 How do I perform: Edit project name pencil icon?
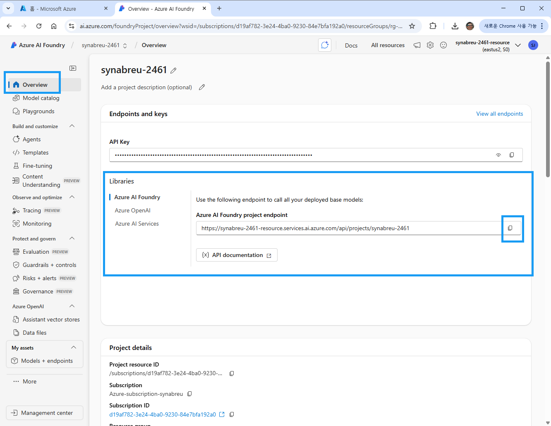click(173, 71)
